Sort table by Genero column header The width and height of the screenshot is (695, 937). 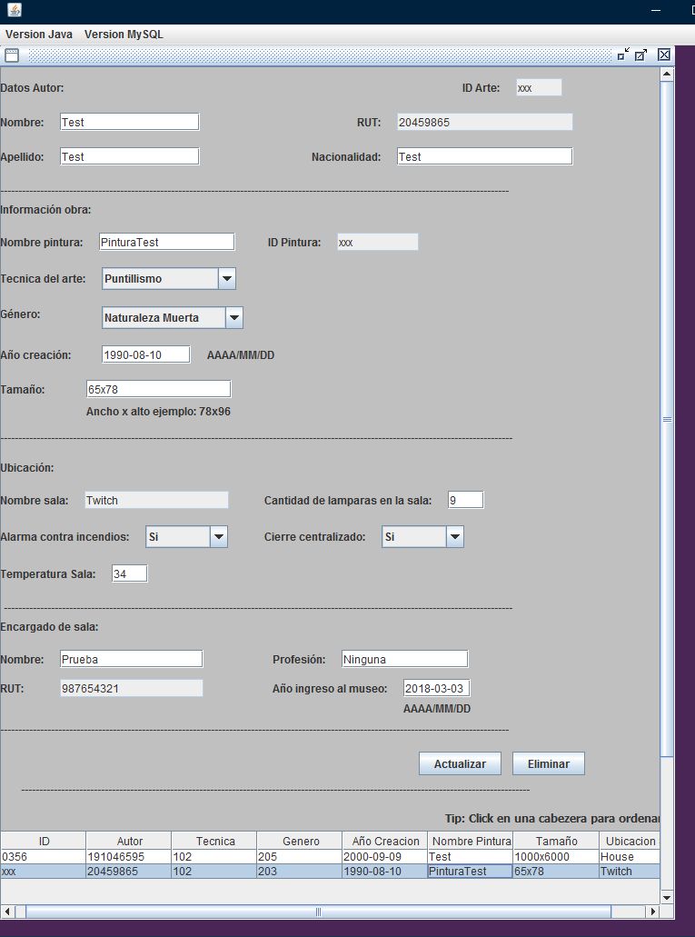tap(300, 841)
